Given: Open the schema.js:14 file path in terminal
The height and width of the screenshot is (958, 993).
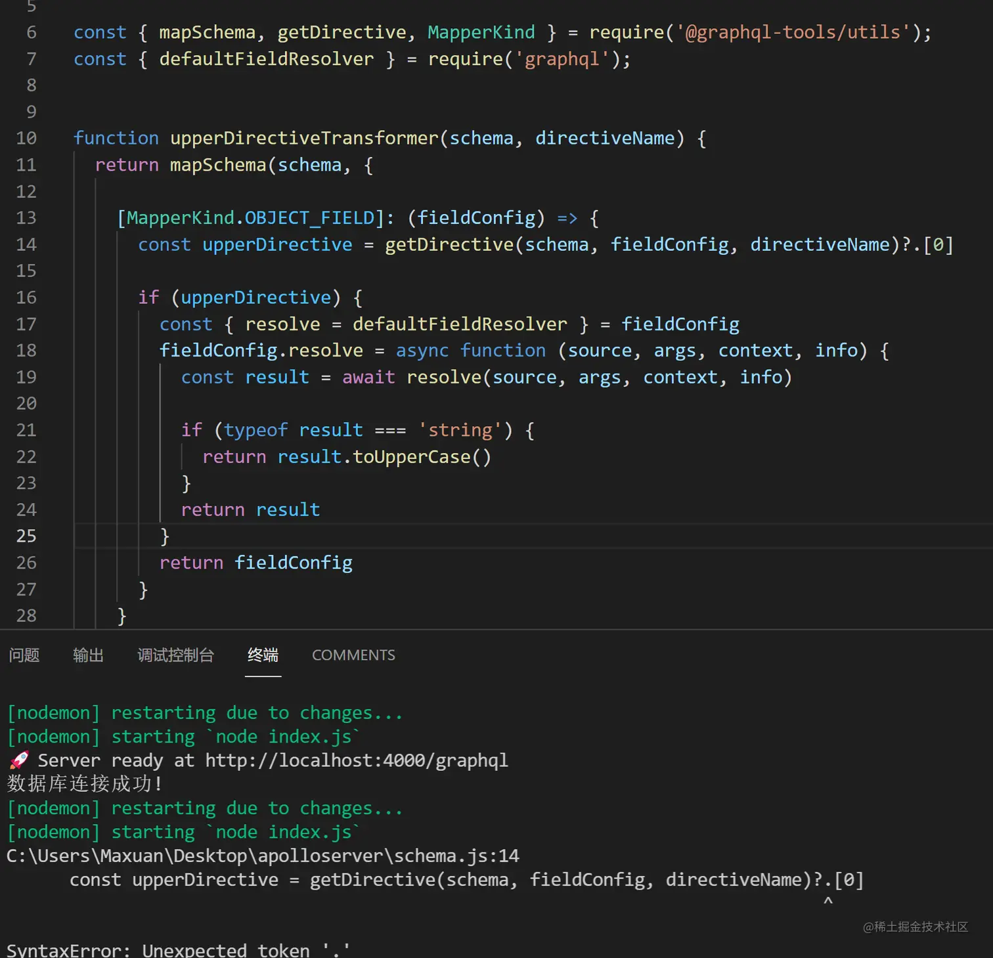Looking at the screenshot, I should pos(263,856).
